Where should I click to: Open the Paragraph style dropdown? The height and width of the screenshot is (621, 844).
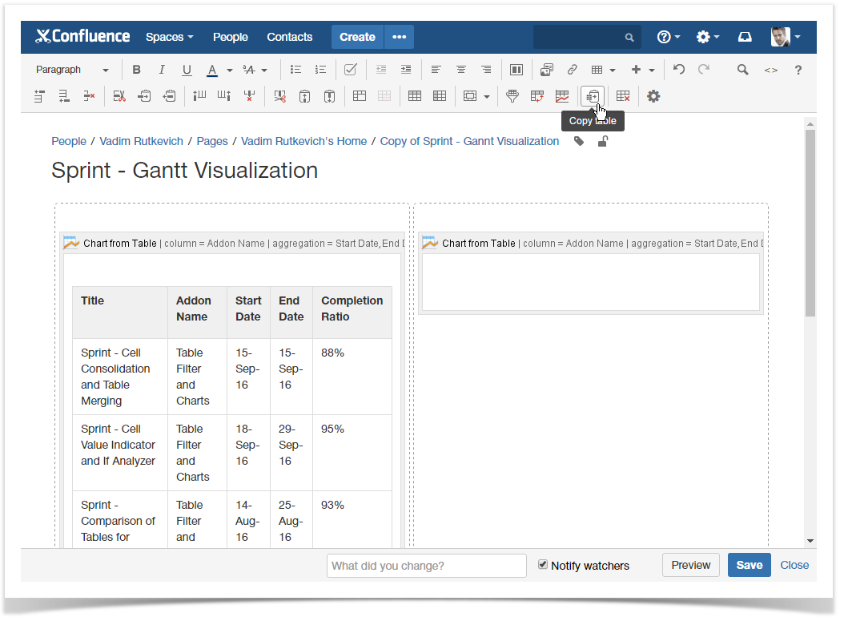click(72, 70)
